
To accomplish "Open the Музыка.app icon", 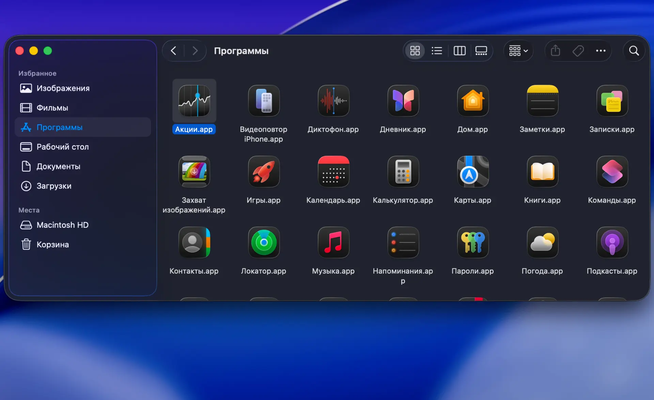I will pos(333,242).
